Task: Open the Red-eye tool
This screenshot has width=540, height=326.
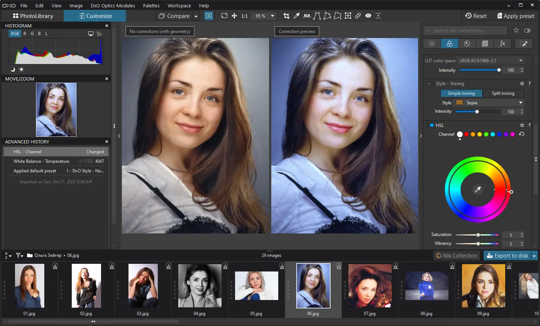Action: [368, 16]
